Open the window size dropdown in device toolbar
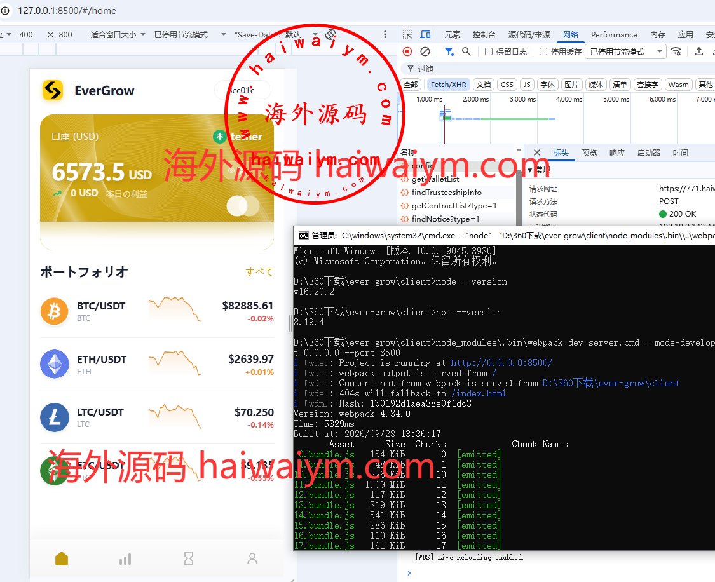 [118, 35]
